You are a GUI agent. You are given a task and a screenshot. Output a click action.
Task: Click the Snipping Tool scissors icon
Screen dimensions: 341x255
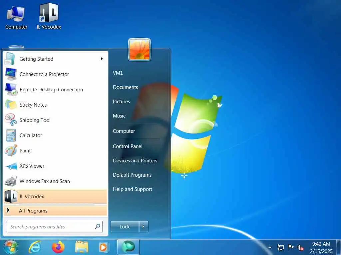11,120
